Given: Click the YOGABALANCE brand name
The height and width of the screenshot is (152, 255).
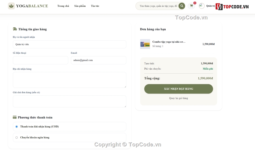Looking at the screenshot, I should click(x=32, y=6).
